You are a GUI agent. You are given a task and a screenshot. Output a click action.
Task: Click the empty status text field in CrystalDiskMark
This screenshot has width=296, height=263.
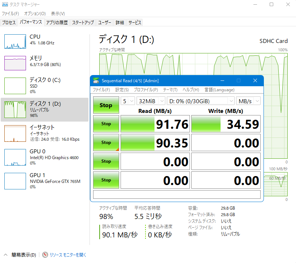tap(177, 194)
